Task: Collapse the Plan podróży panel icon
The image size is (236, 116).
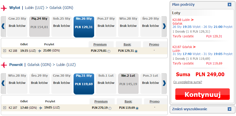Action: [x=229, y=5]
